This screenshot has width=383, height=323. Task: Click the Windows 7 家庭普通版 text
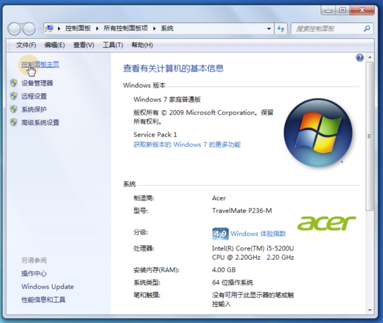tap(167, 100)
